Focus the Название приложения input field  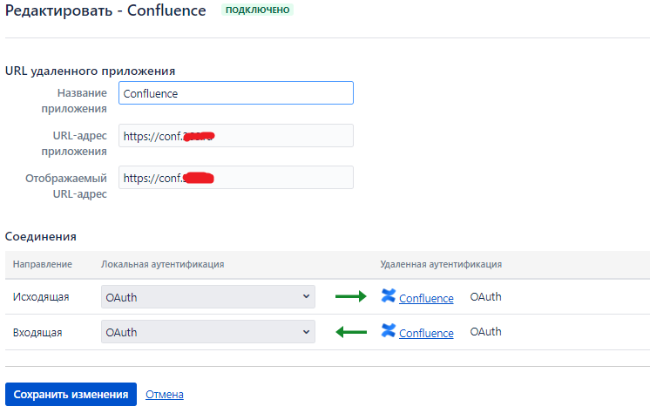tap(236, 93)
